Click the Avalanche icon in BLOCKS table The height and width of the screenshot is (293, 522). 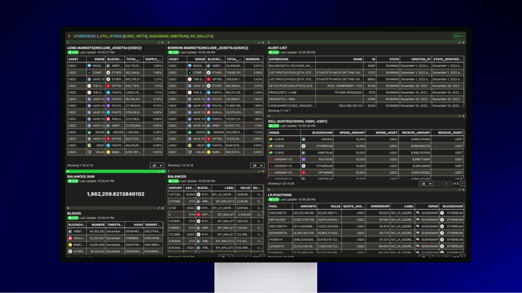tap(70, 238)
